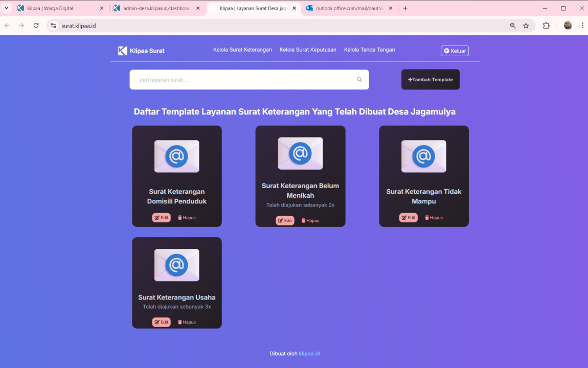View site information icon in address bar
Viewport: 588px width, 368px height.
pyautogui.click(x=53, y=26)
